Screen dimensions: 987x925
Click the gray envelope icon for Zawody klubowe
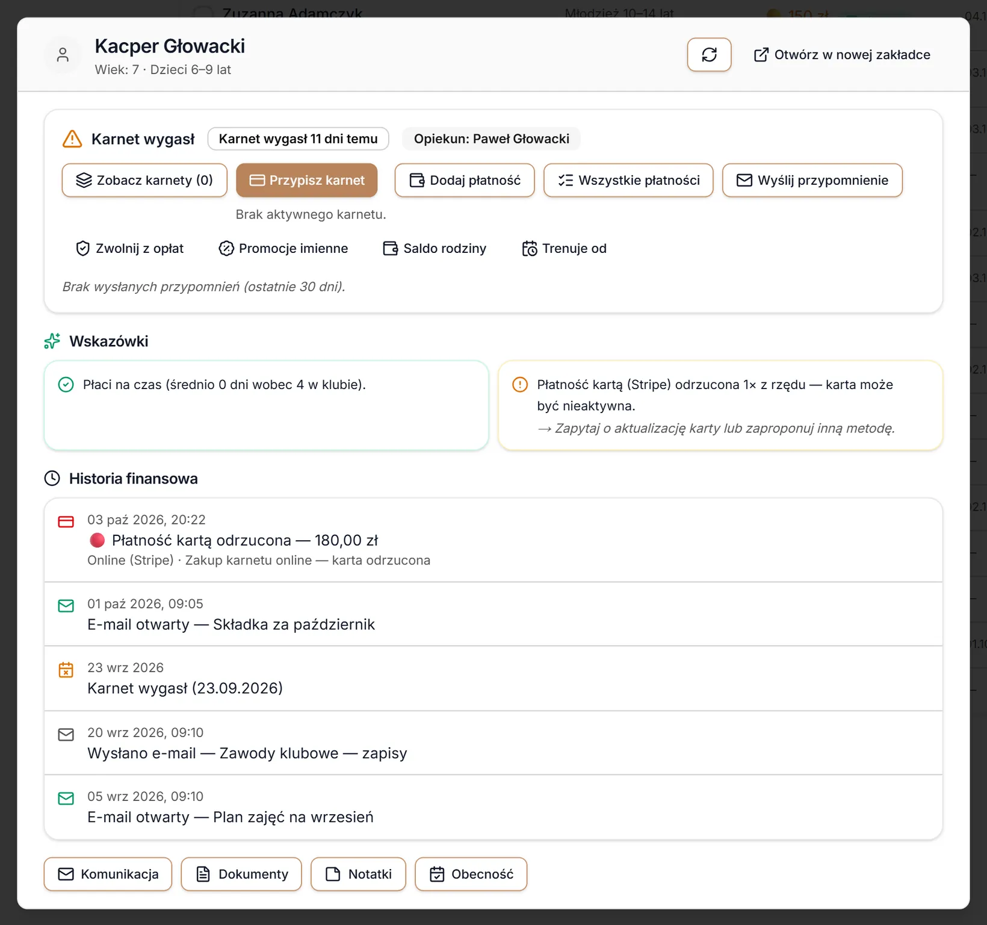(66, 735)
